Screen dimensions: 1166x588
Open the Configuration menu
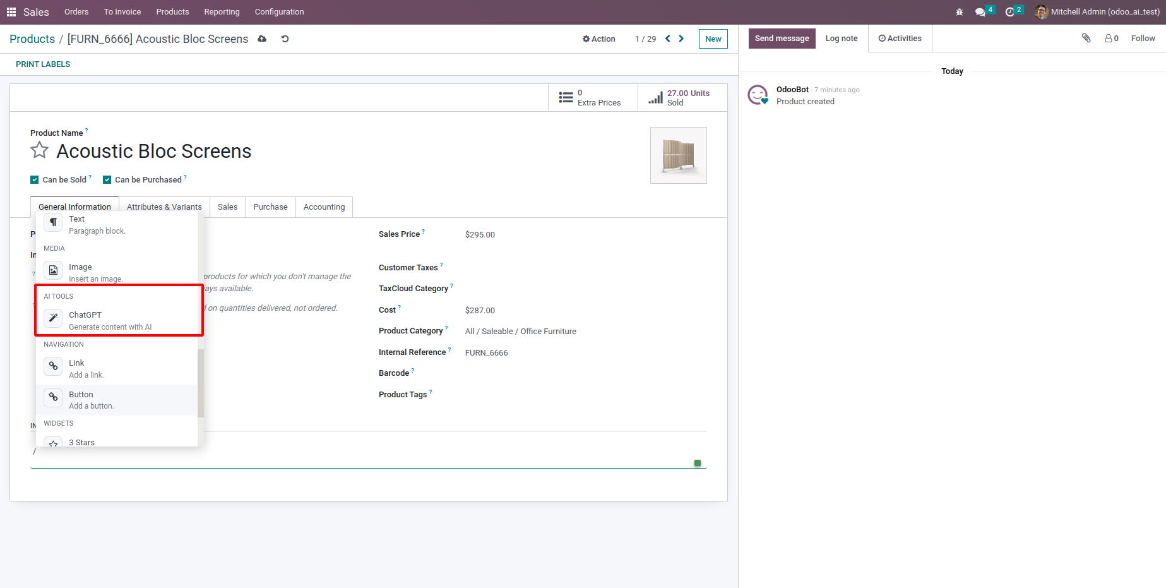[279, 12]
